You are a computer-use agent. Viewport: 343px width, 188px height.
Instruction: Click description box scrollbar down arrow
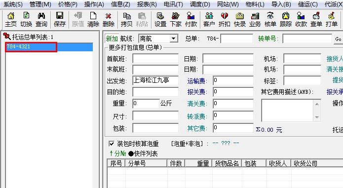[317, 117]
